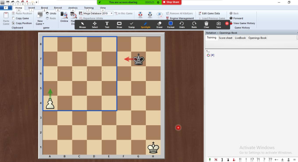Click the black king on g7
This screenshot has width=298, height=162.
tap(138, 59)
